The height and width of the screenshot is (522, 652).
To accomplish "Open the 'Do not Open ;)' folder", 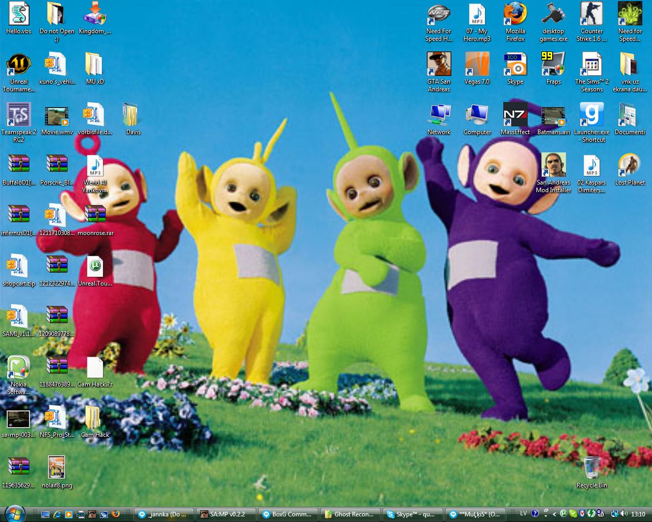I will [57, 21].
